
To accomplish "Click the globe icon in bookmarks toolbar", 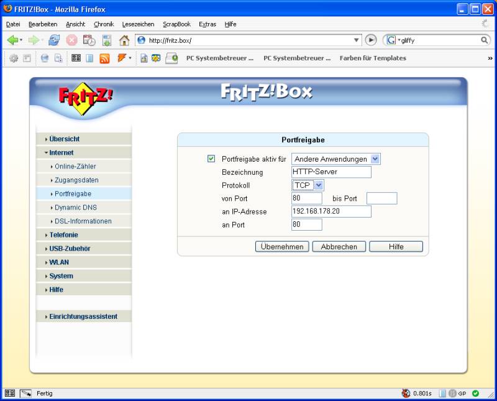I will click(45, 58).
